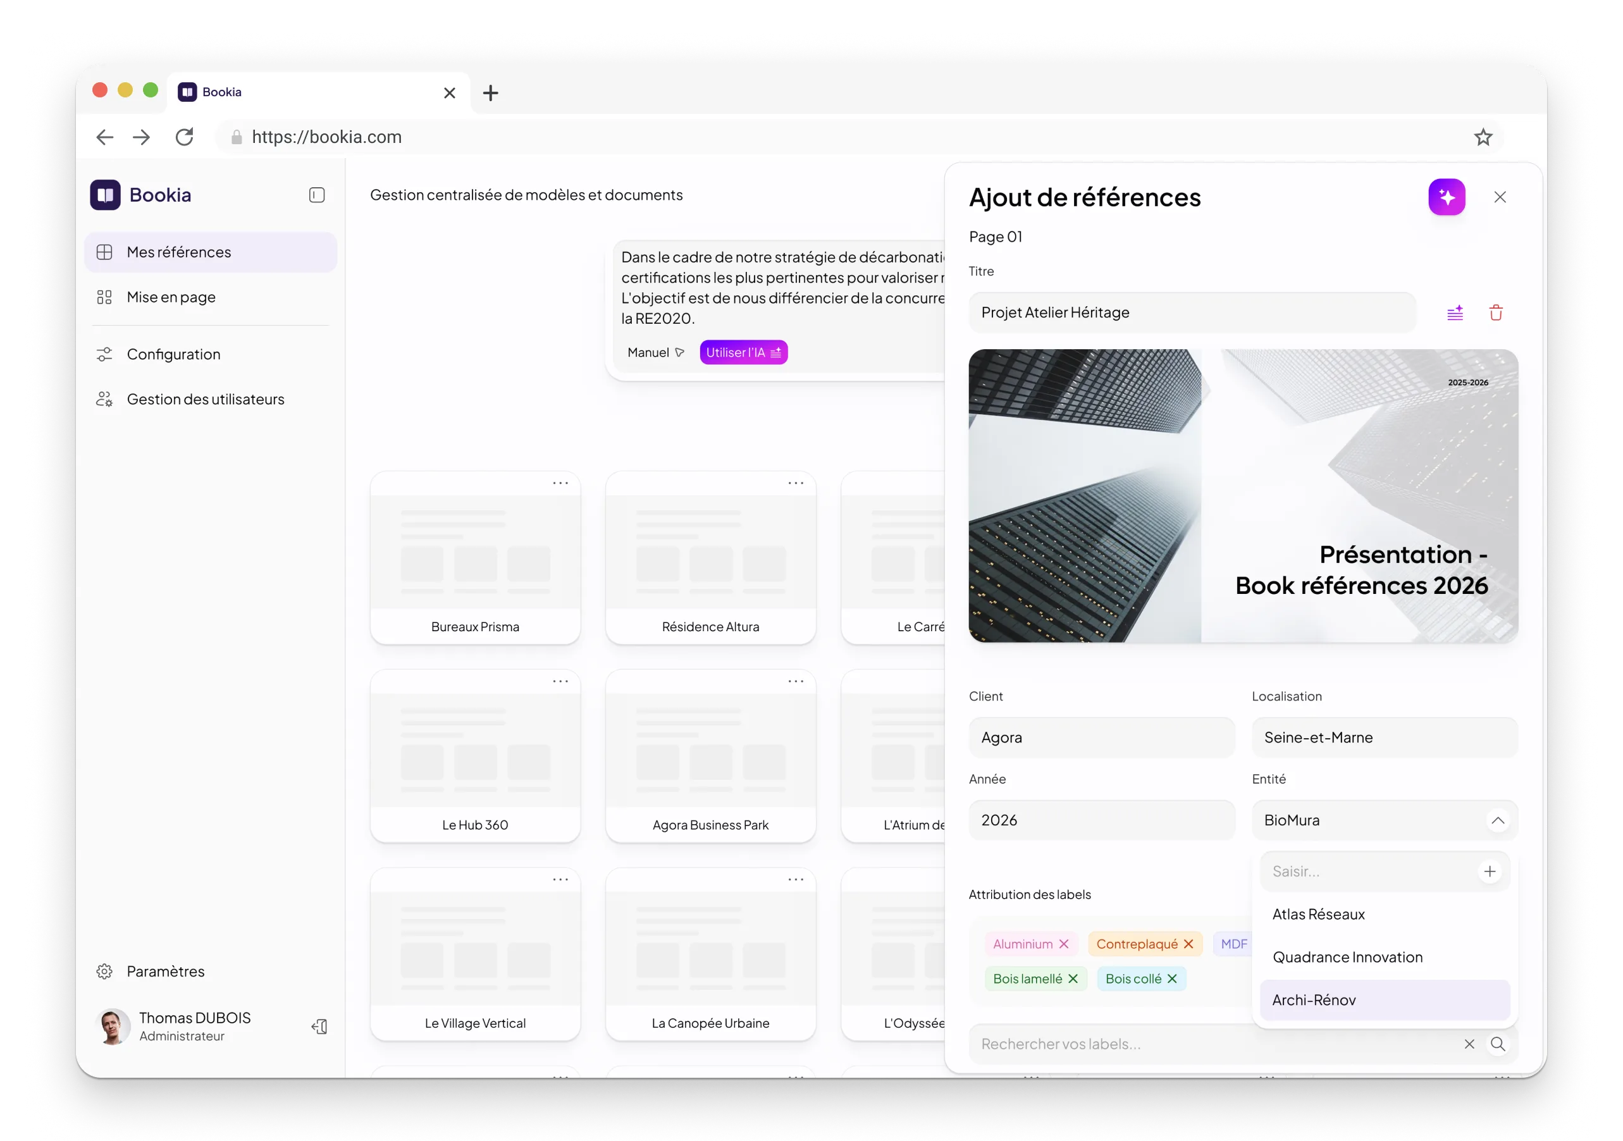
Task: Remove the Aluminium label
Action: (x=1063, y=944)
